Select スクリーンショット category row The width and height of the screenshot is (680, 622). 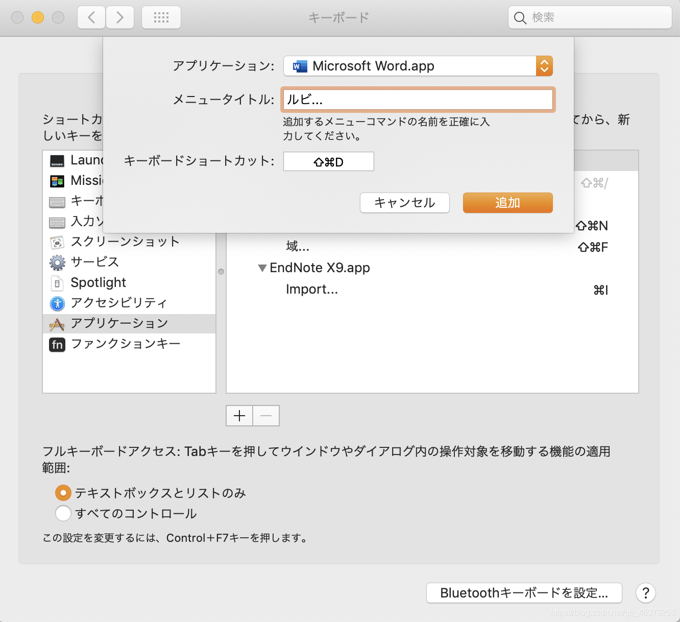tap(129, 242)
